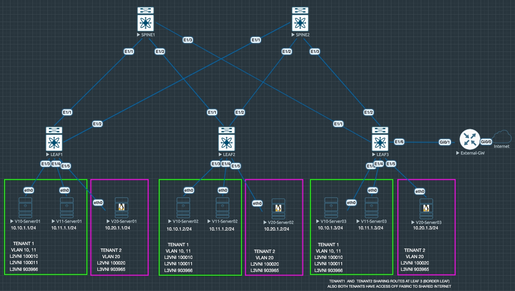Image resolution: width=515 pixels, height=291 pixels.
Task: Select the SPINE1 switch node icon
Action: point(146,19)
